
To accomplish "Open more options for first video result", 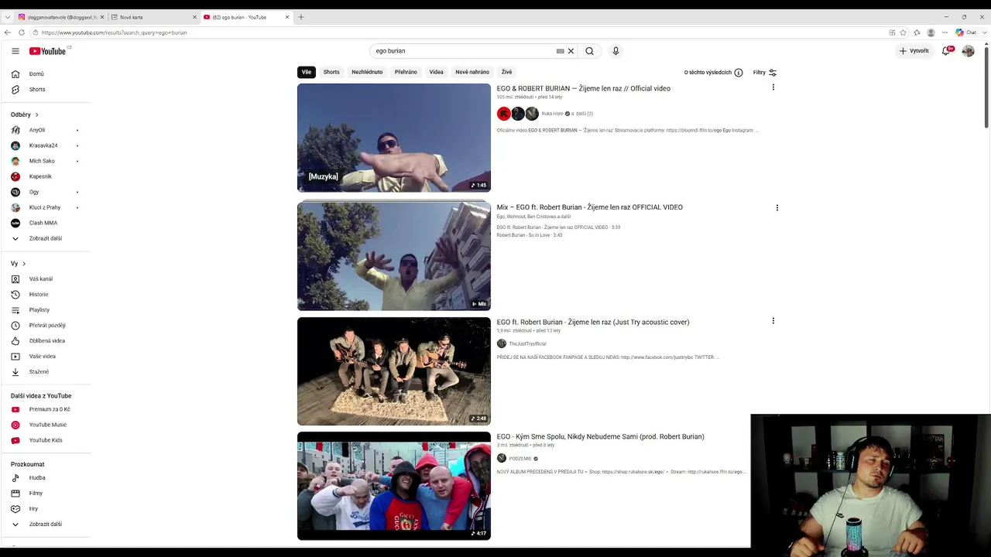I will (x=773, y=87).
